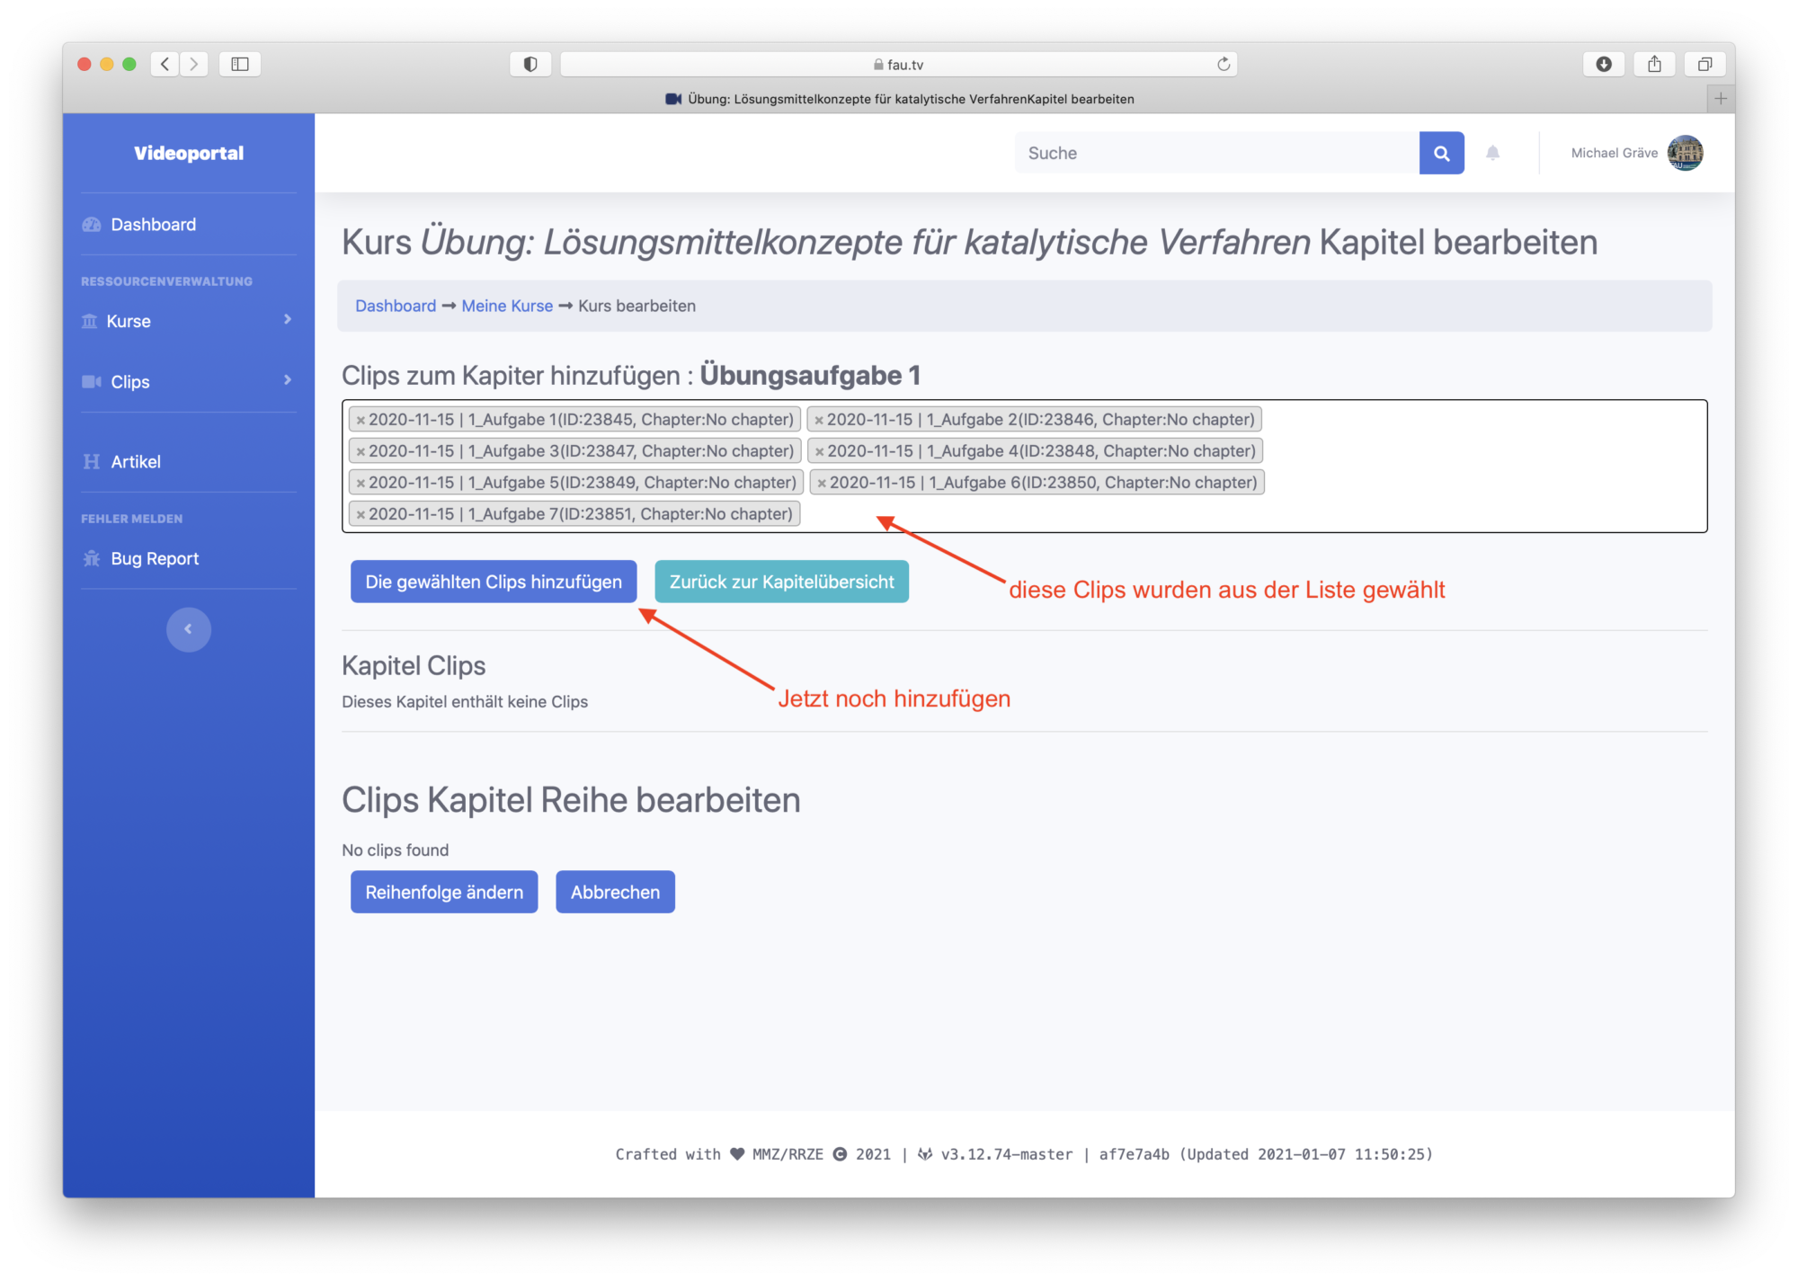
Task: Collapse the sidebar with the round arrow
Action: [188, 629]
